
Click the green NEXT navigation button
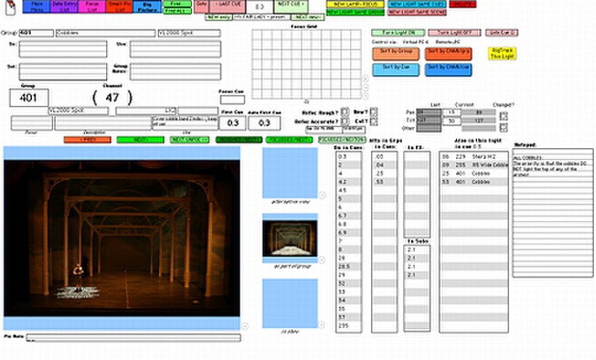click(140, 140)
